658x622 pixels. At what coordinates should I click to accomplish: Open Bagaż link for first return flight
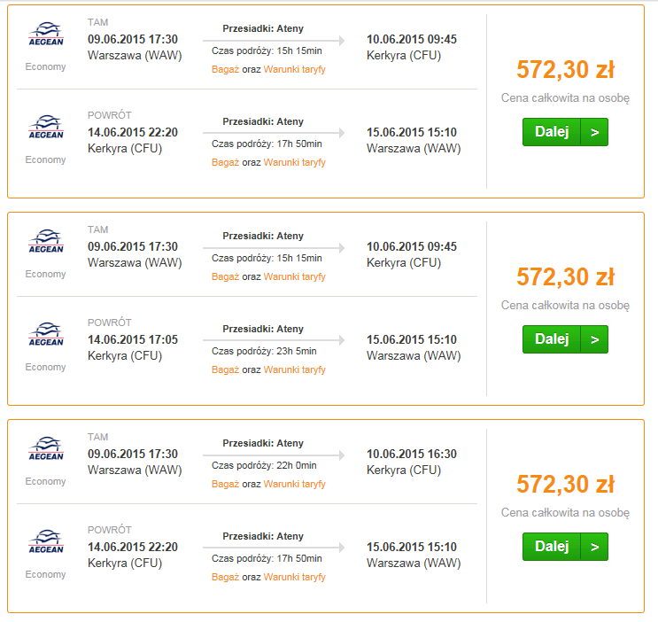tap(225, 162)
